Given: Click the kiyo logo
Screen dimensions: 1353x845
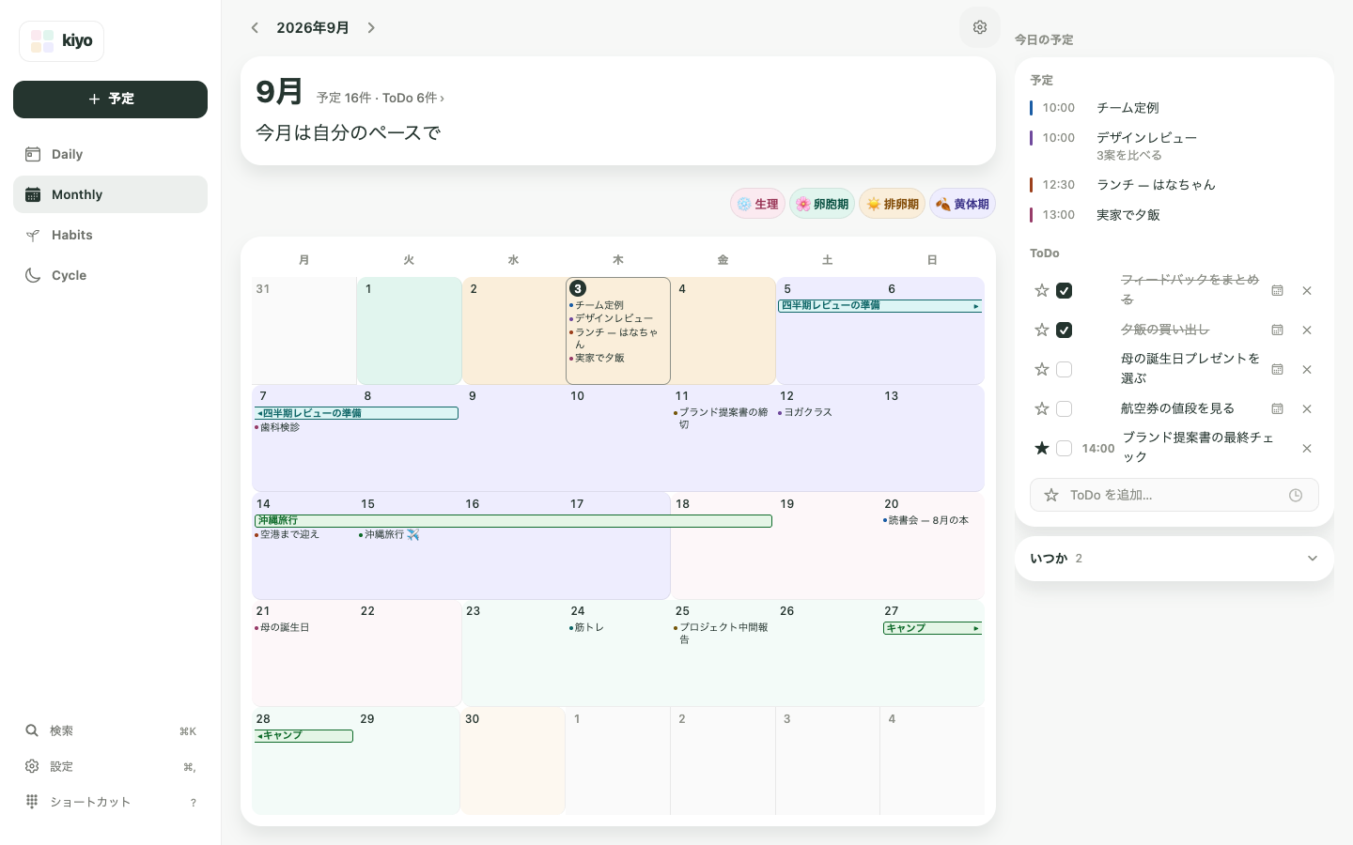Looking at the screenshot, I should click(61, 41).
